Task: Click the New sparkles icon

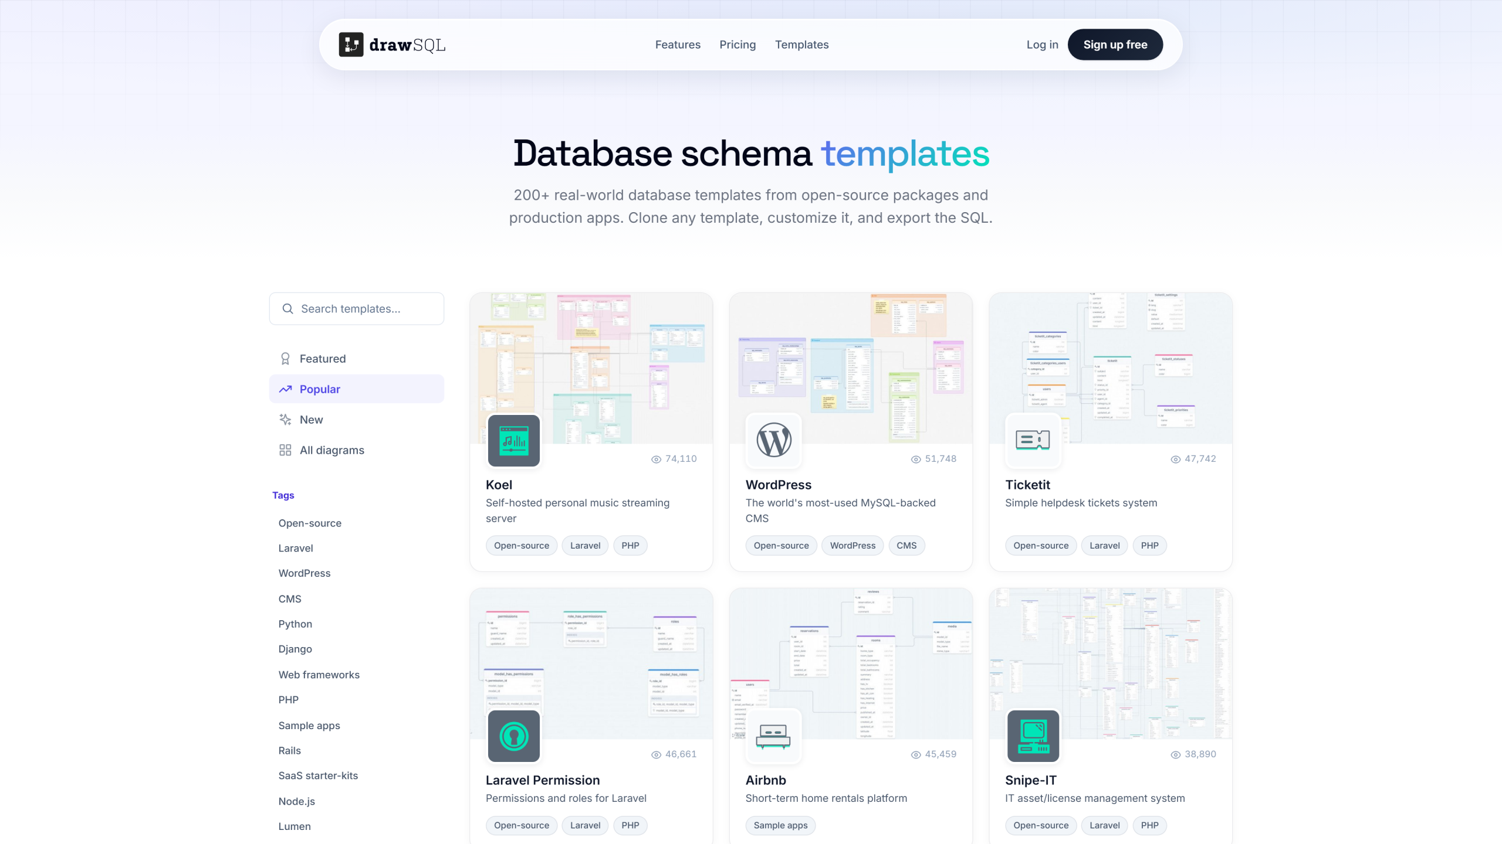Action: point(285,420)
